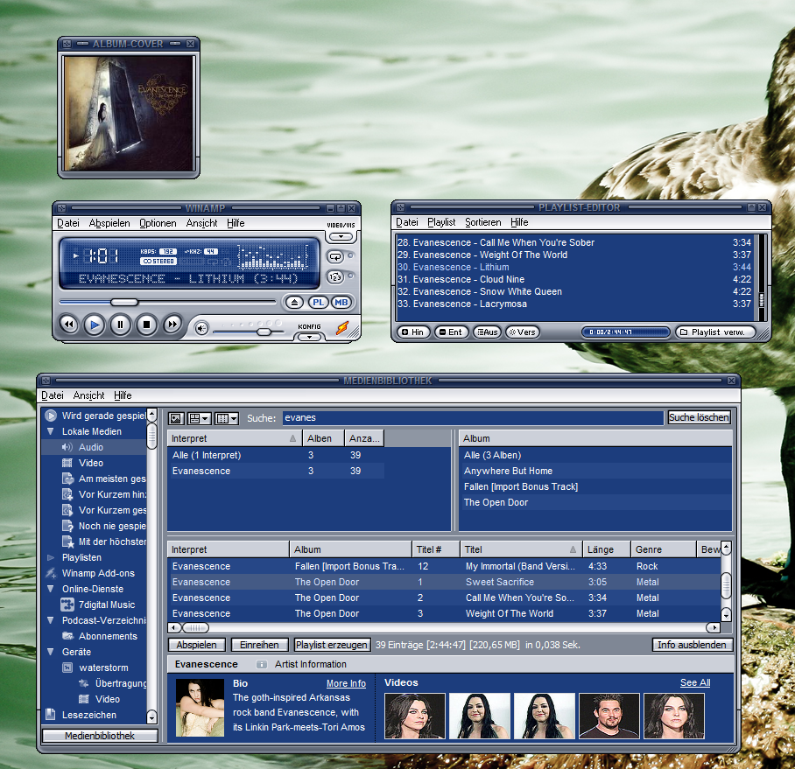The width and height of the screenshot is (795, 769).
Task: Open the Abspielen menu in Winamp
Action: [109, 223]
